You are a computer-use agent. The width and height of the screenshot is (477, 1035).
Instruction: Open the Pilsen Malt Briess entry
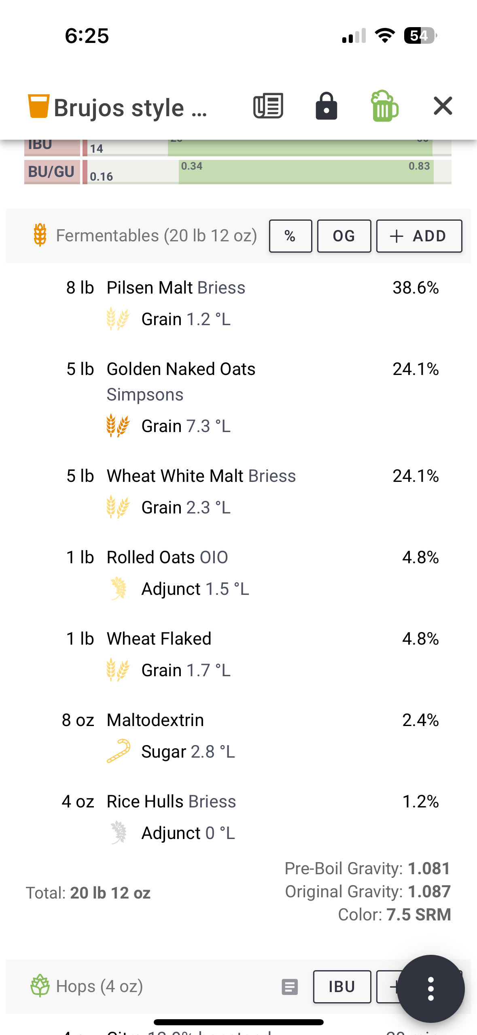239,304
